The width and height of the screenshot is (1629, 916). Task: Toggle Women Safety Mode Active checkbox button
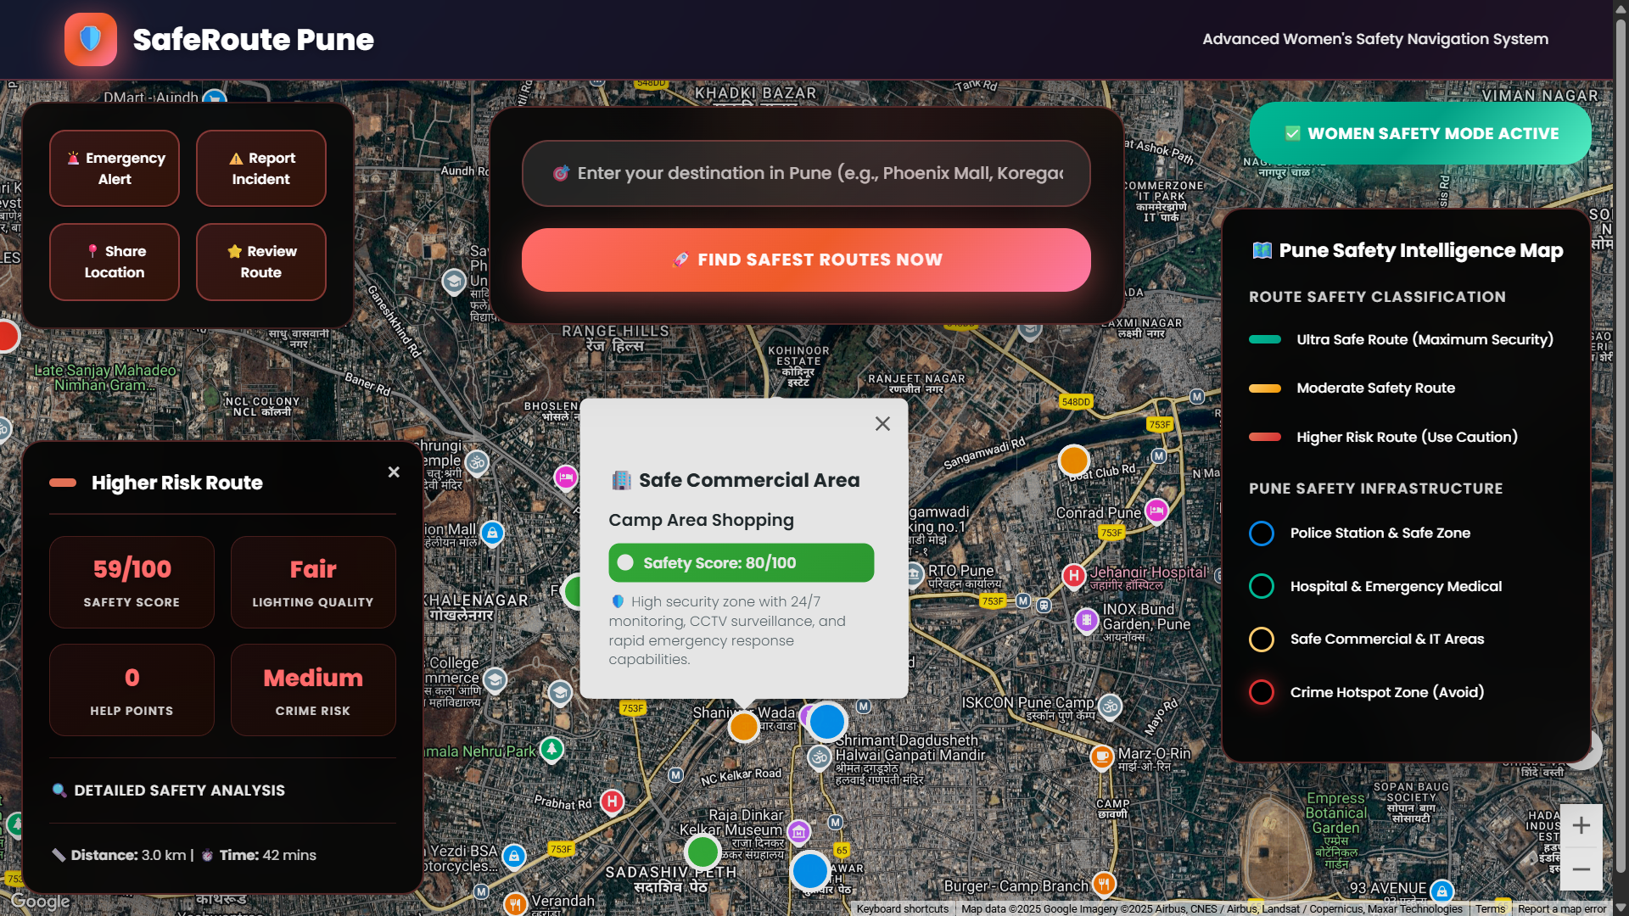click(x=1420, y=133)
